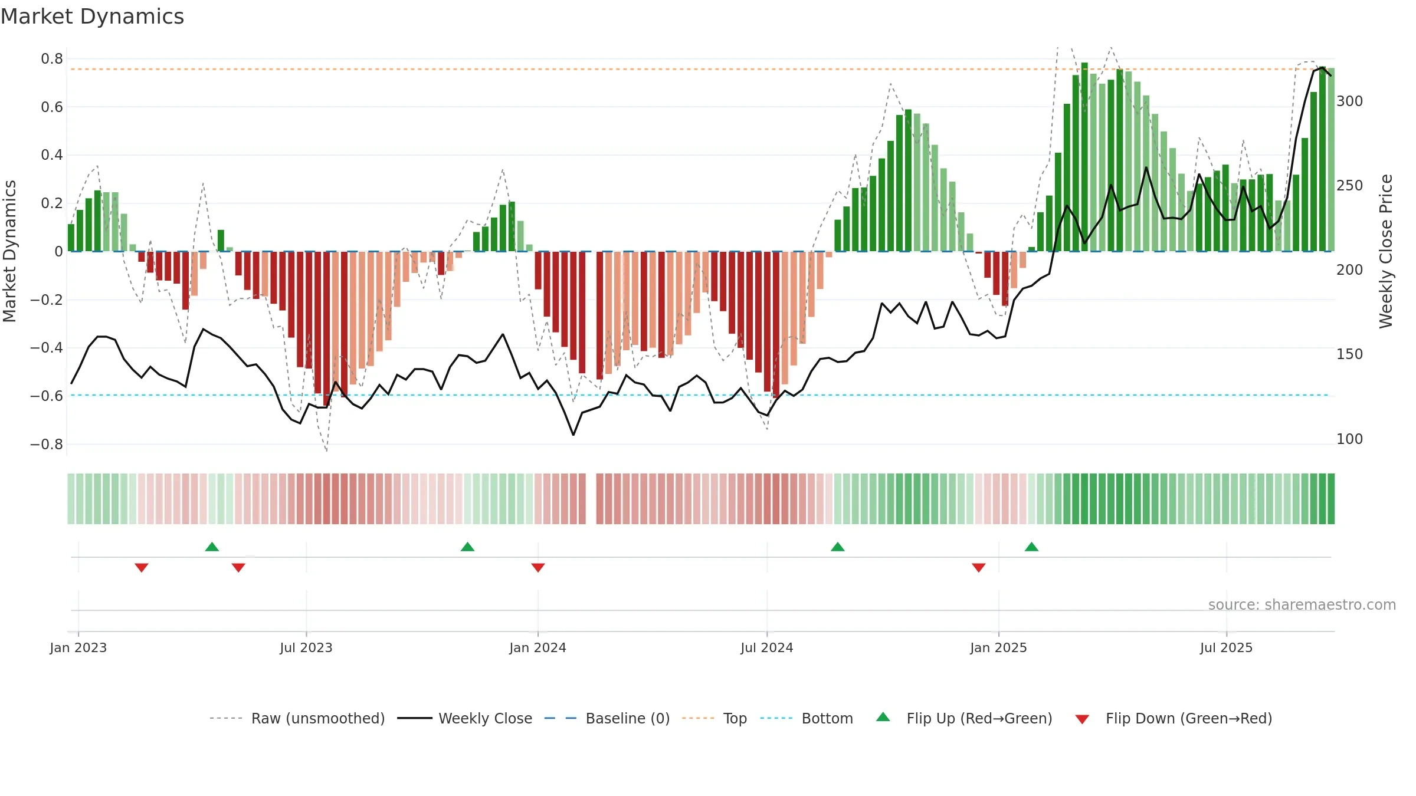Click the −0.4 tick on the left axis
Screen dimensions: 1416x796
click(47, 348)
